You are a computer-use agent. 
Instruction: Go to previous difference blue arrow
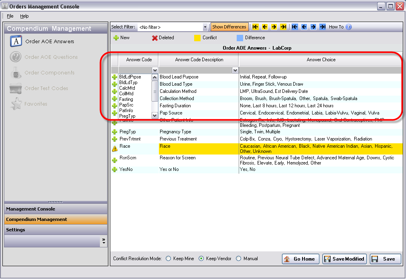(304, 27)
